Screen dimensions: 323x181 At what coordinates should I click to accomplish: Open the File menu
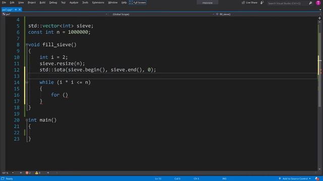pos(4,3)
